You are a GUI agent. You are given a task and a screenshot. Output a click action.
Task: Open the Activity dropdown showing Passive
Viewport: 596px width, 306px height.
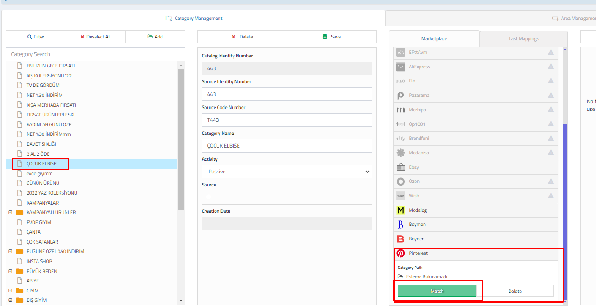point(286,172)
